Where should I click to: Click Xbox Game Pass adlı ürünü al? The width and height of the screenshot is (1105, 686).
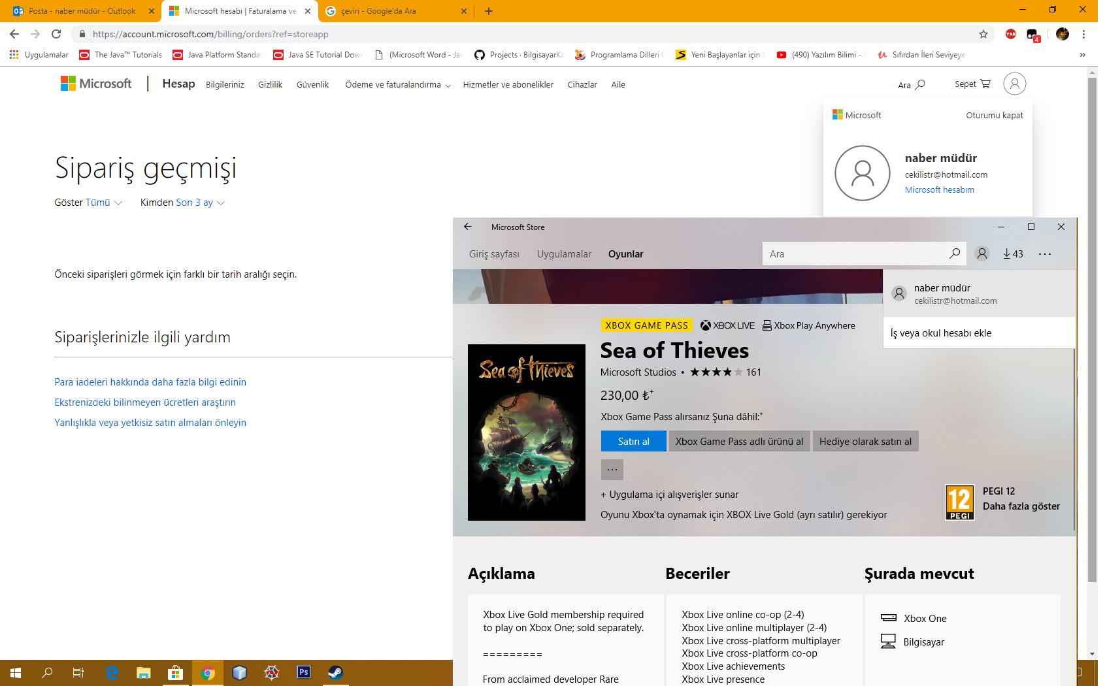tap(739, 441)
